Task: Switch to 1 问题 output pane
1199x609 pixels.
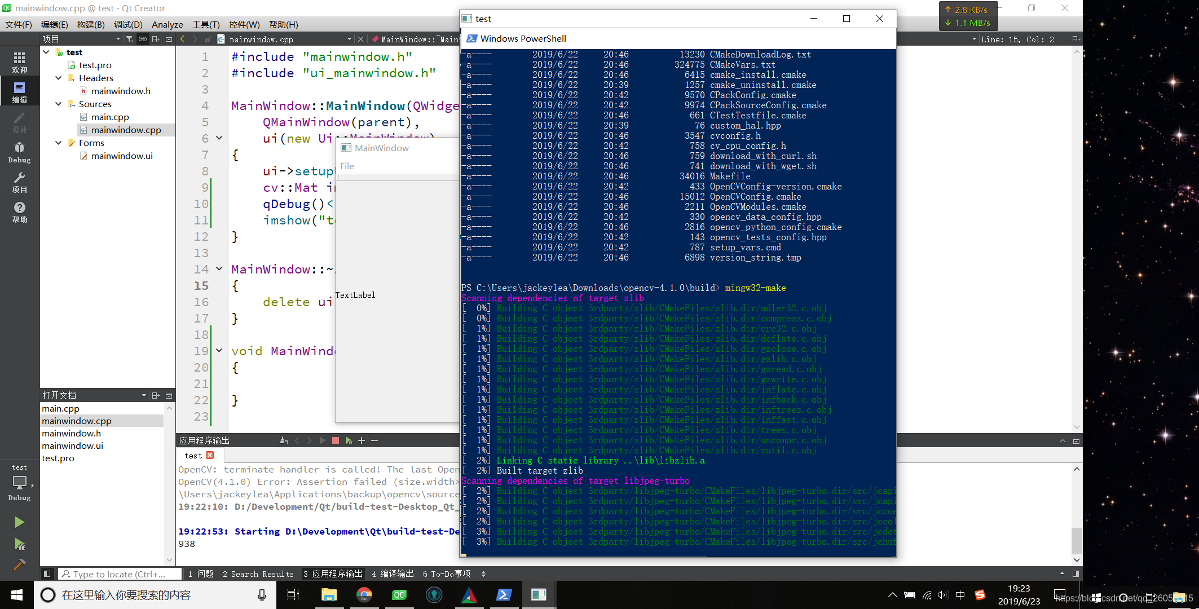Action: (x=200, y=573)
